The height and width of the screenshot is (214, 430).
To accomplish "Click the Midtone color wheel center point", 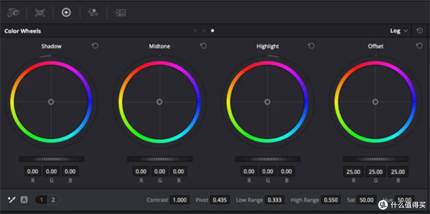I will pos(160,102).
